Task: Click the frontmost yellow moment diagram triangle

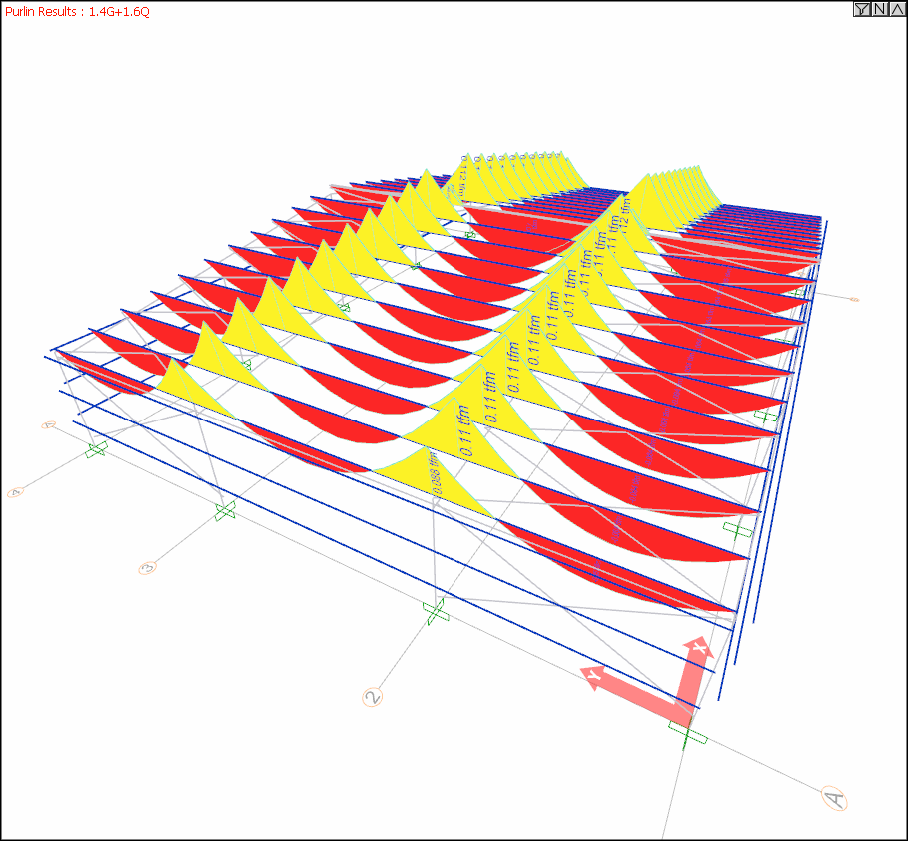Action: (x=440, y=469)
